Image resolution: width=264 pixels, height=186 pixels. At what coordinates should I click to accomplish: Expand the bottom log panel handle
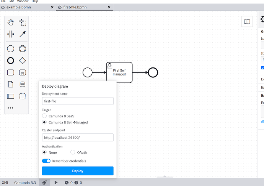(x=165, y=176)
